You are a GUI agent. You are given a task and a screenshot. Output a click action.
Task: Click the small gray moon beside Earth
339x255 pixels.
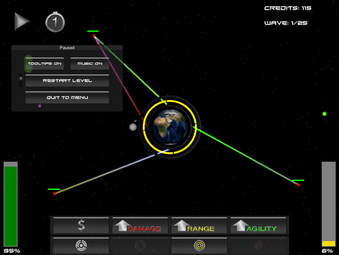pyautogui.click(x=133, y=127)
